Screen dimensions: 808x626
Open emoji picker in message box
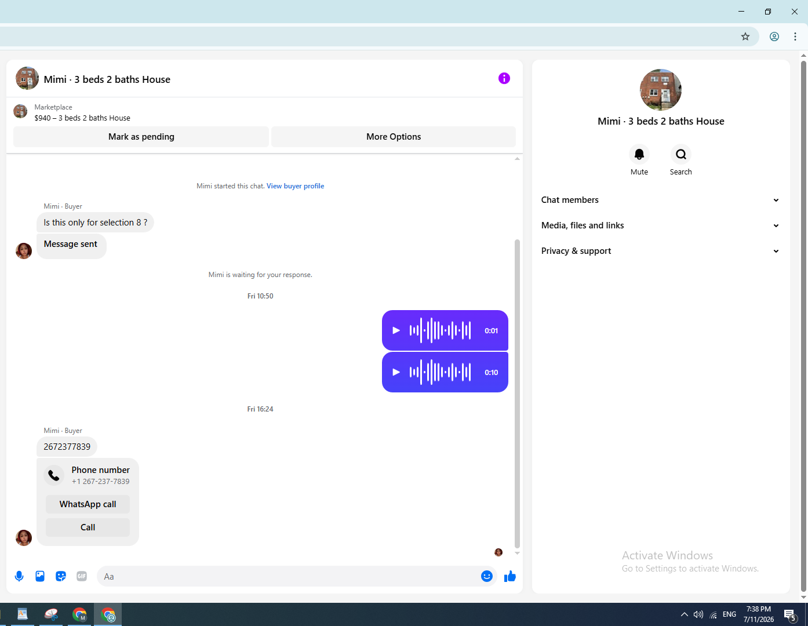click(x=487, y=576)
